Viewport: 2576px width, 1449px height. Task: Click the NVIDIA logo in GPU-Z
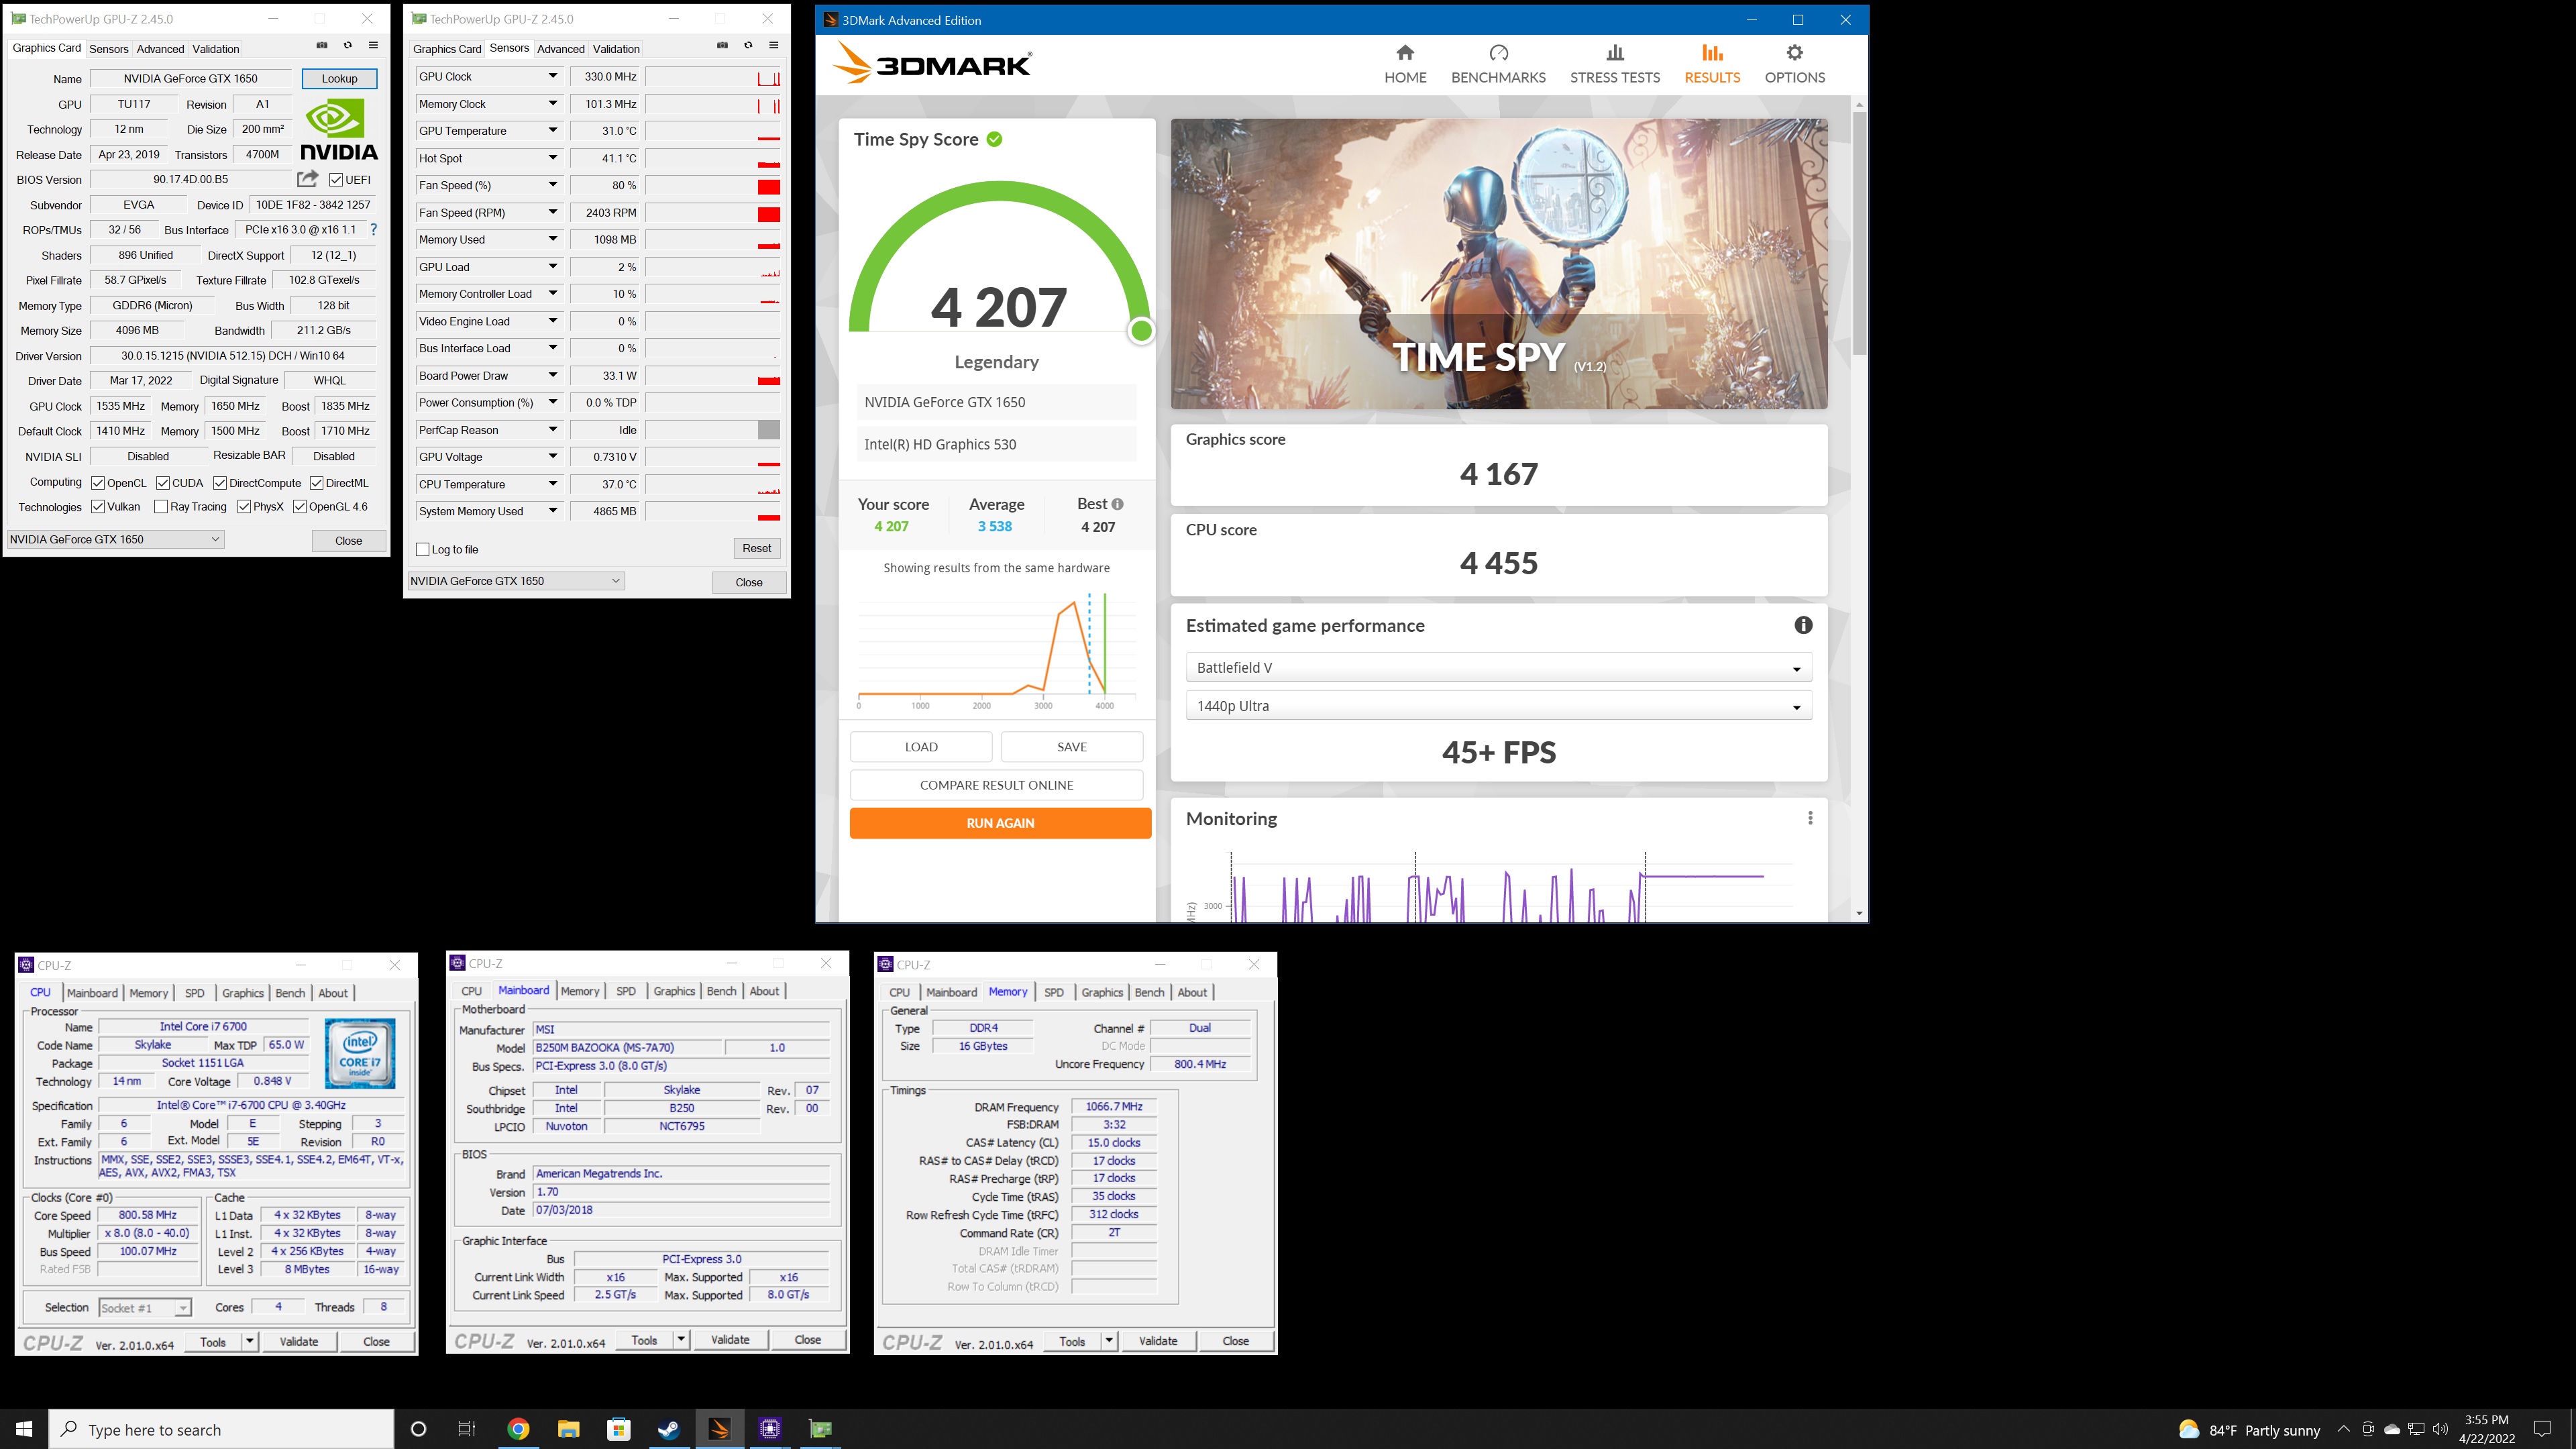pos(339,130)
